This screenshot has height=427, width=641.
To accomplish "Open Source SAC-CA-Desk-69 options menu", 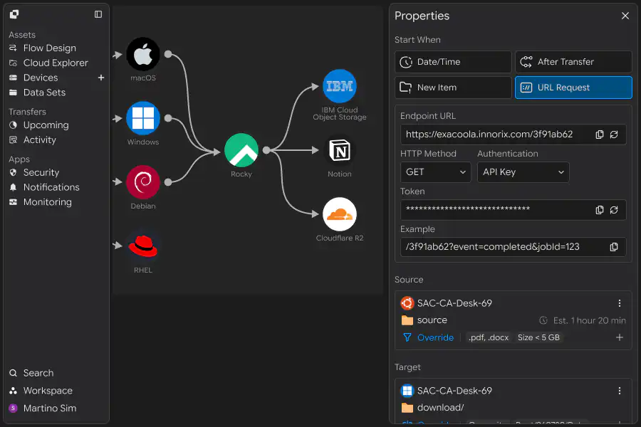I will [620, 303].
